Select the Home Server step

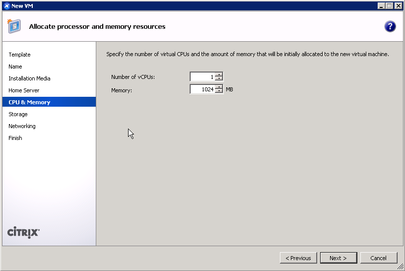coord(24,90)
